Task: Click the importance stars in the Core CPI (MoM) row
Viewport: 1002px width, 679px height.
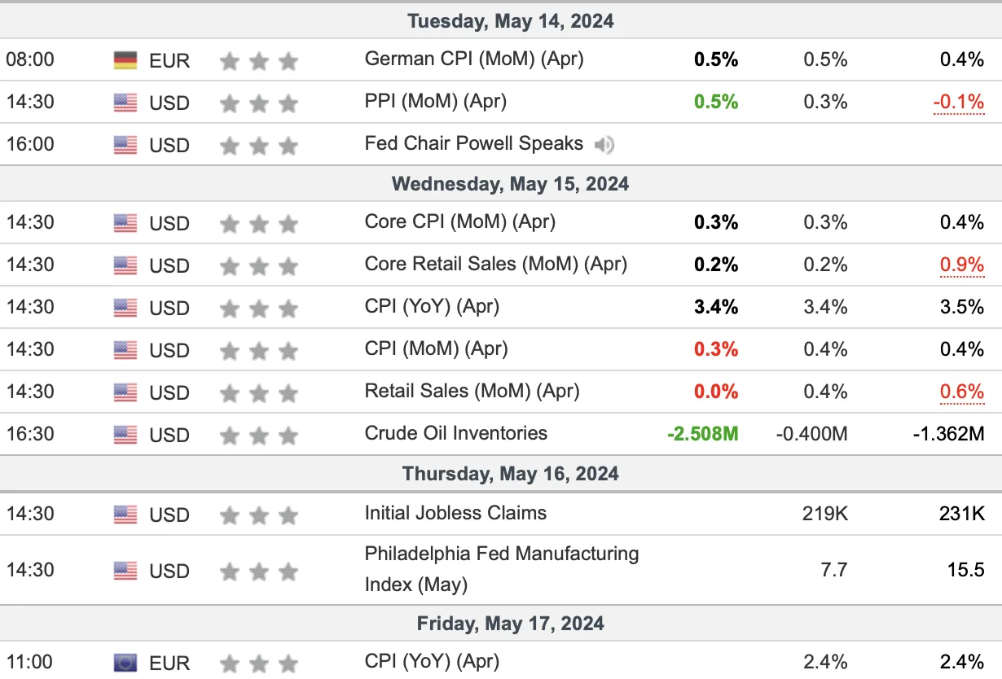Action: (x=259, y=223)
